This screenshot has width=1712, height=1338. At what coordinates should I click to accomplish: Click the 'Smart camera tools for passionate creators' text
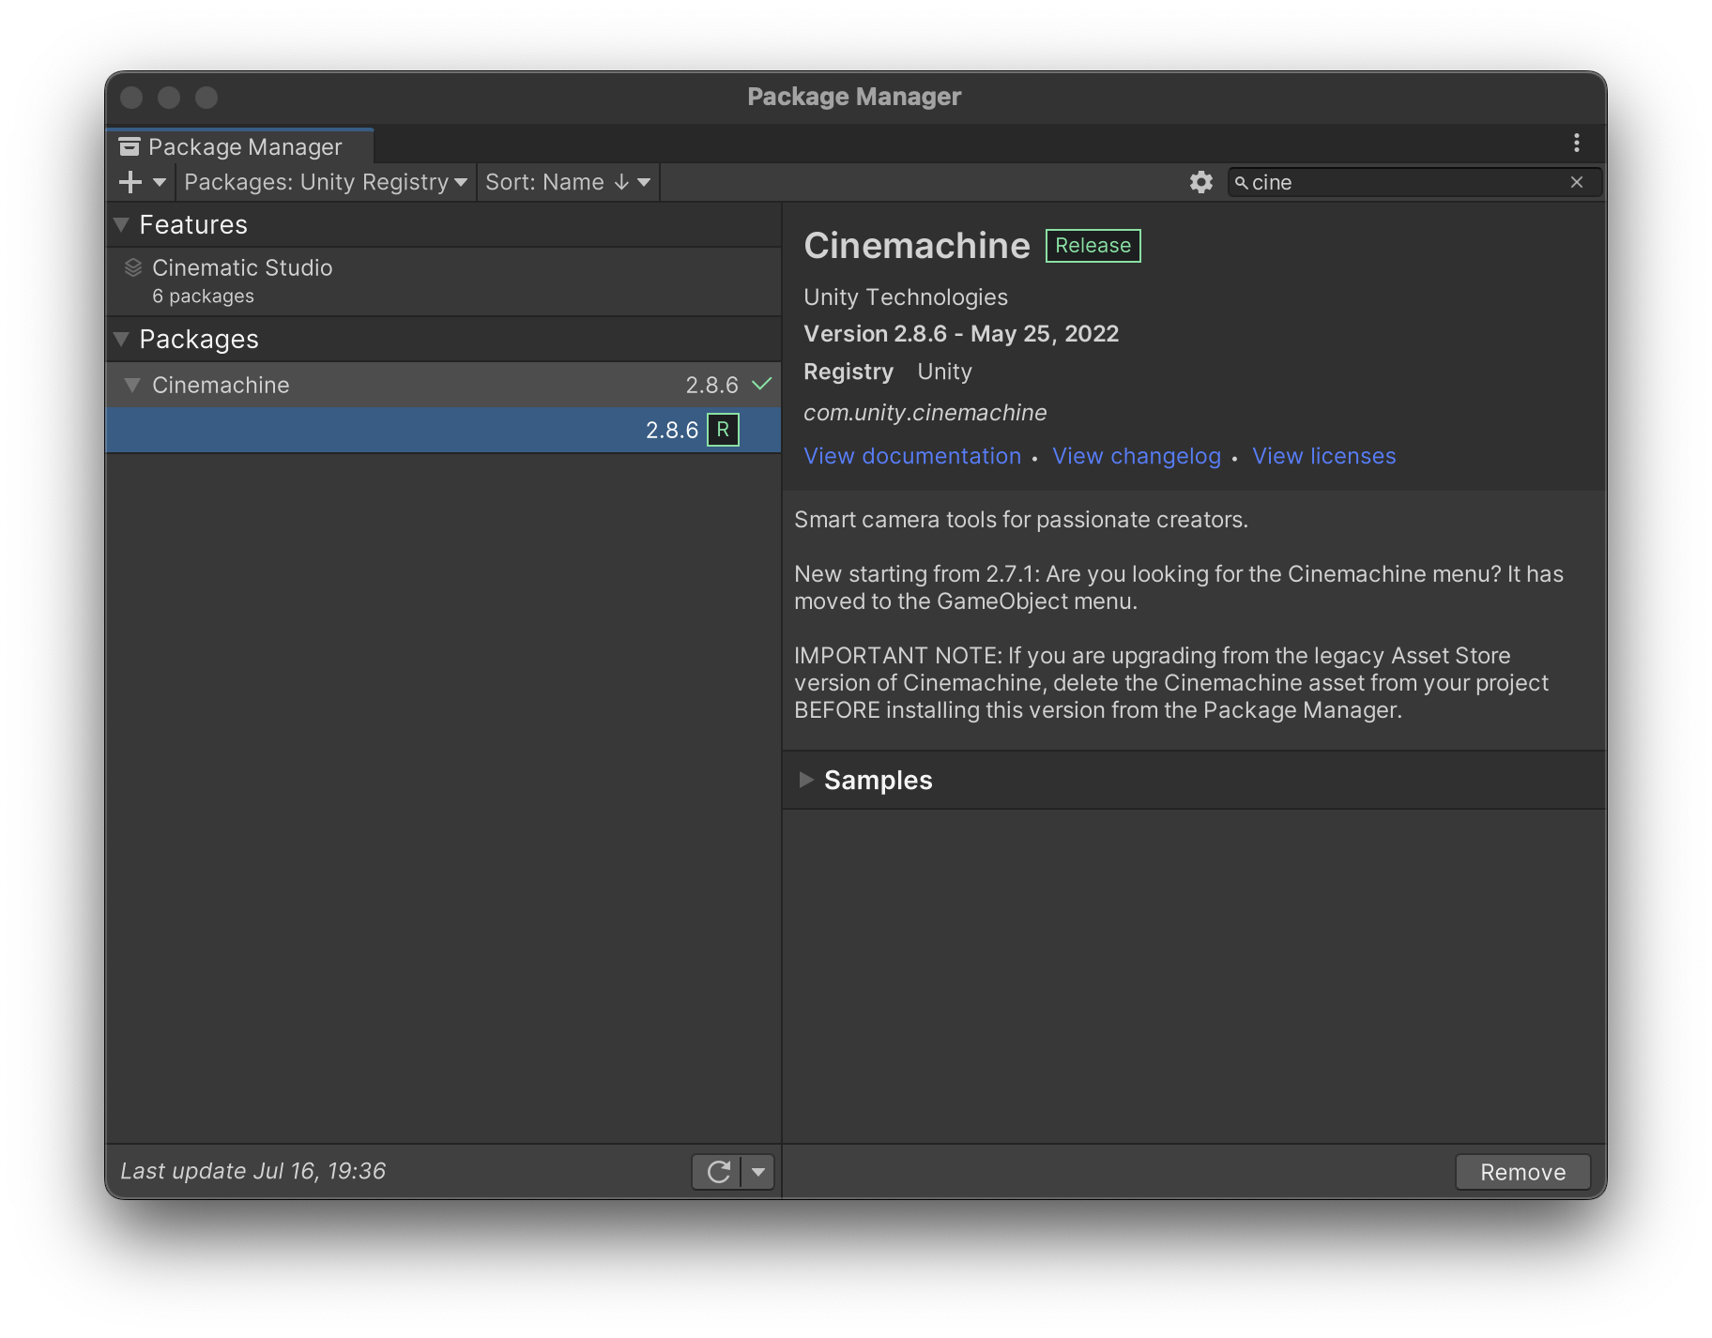[1021, 520]
